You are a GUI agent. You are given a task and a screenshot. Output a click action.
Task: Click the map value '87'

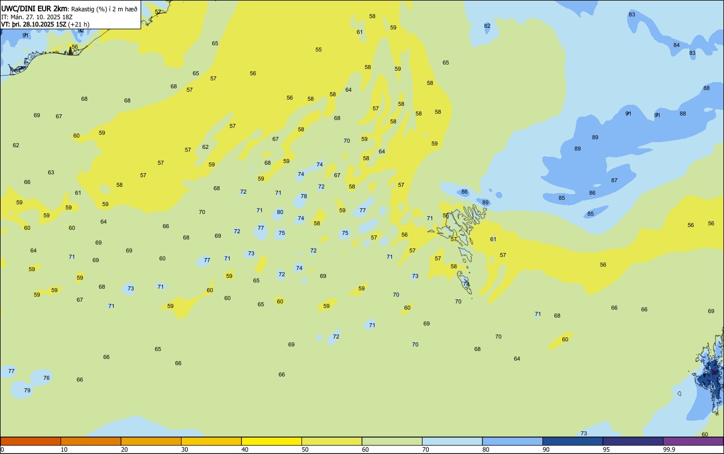click(x=614, y=181)
